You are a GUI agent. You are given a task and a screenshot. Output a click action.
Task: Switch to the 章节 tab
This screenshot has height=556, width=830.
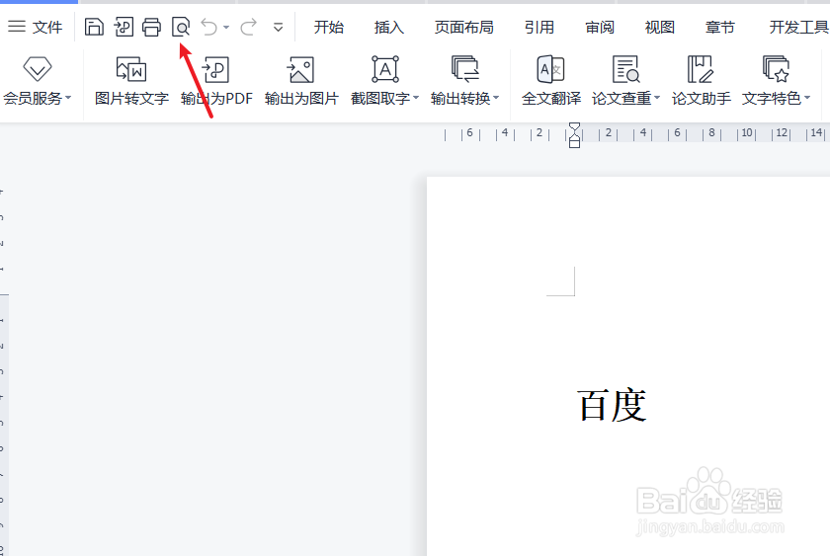(720, 27)
